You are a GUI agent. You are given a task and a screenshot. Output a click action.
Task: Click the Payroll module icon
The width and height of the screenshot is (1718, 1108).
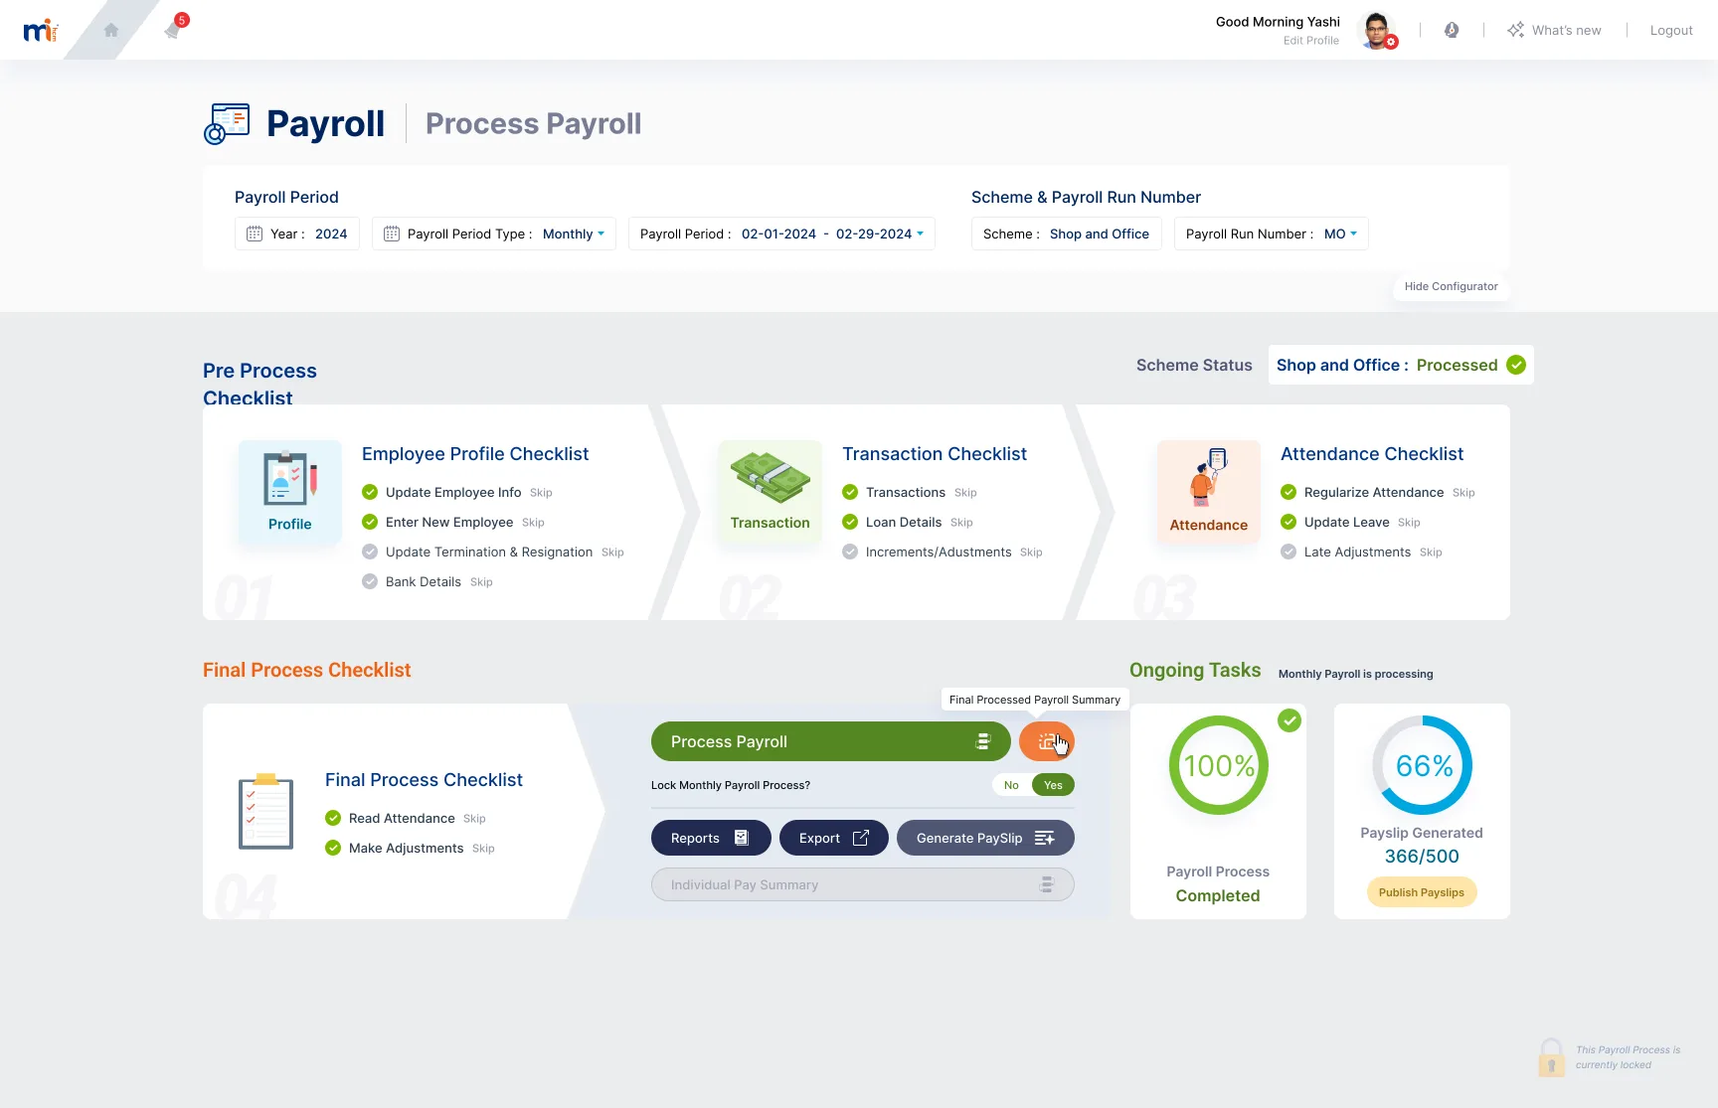pos(227,124)
